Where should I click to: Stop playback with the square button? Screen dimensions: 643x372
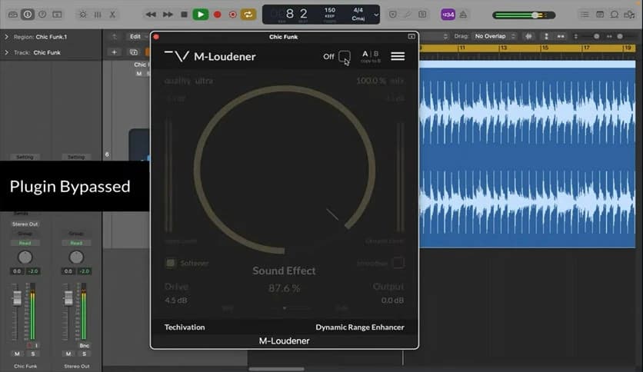184,15
